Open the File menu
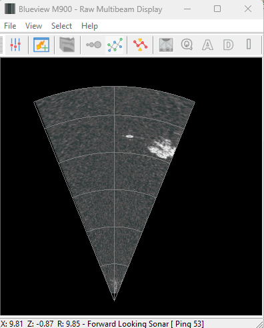The width and height of the screenshot is (264, 328). tap(10, 26)
